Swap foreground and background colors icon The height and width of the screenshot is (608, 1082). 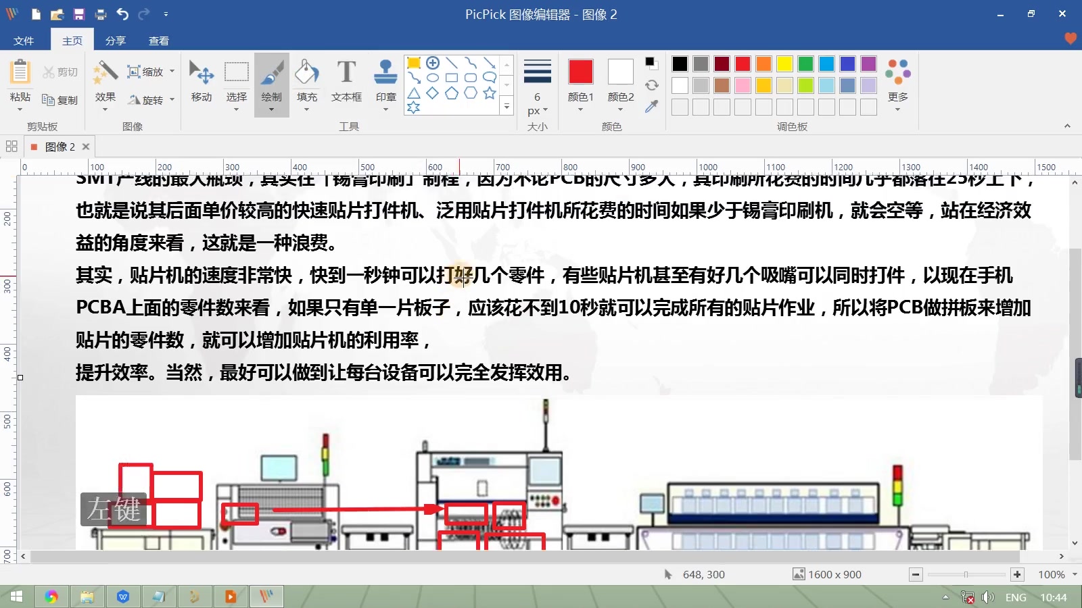click(651, 85)
